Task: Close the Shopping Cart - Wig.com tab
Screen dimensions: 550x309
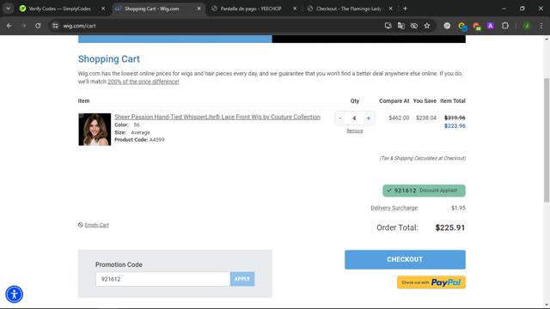Action: tap(199, 9)
